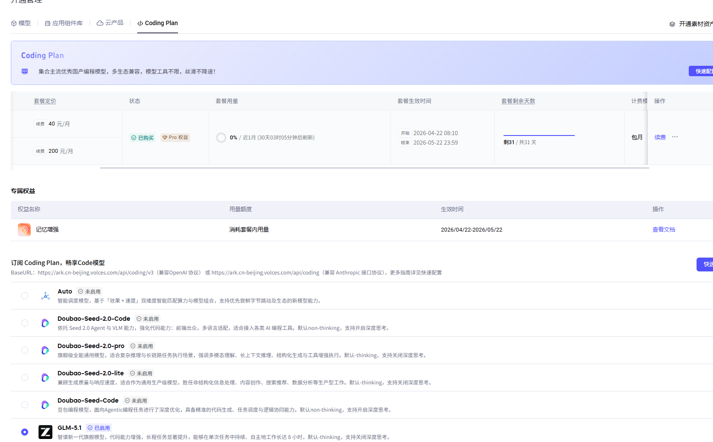The image size is (713, 442).
Task: Select the Doubao-Seed-2.0-lite radio button
Action: click(25, 377)
